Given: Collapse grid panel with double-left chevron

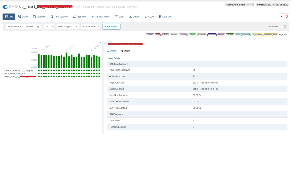Looking at the screenshot, I should (100, 42).
